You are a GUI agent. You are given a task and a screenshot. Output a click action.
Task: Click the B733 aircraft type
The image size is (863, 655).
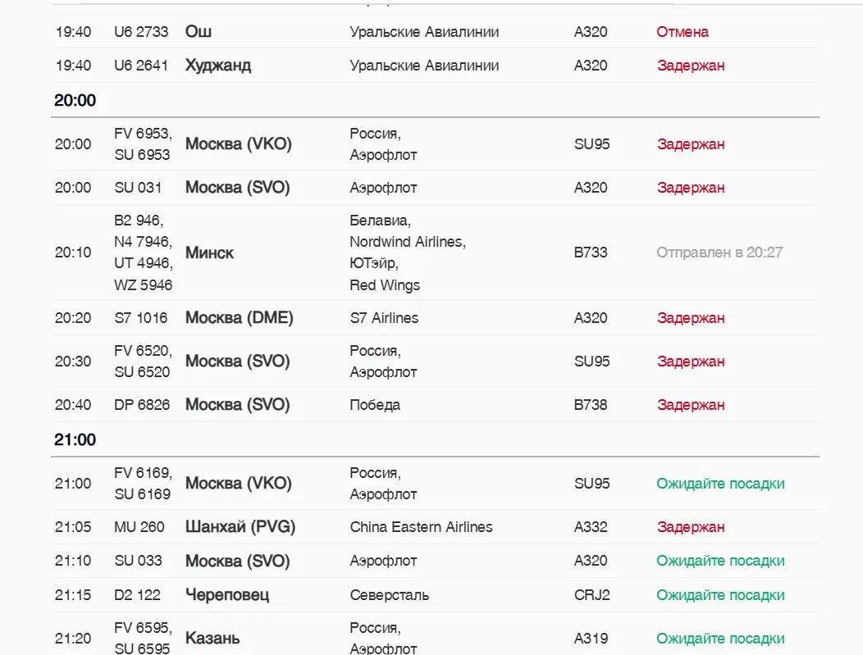tap(591, 252)
